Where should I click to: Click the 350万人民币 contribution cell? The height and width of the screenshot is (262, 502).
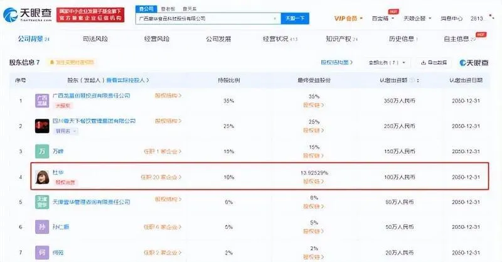tap(399, 101)
